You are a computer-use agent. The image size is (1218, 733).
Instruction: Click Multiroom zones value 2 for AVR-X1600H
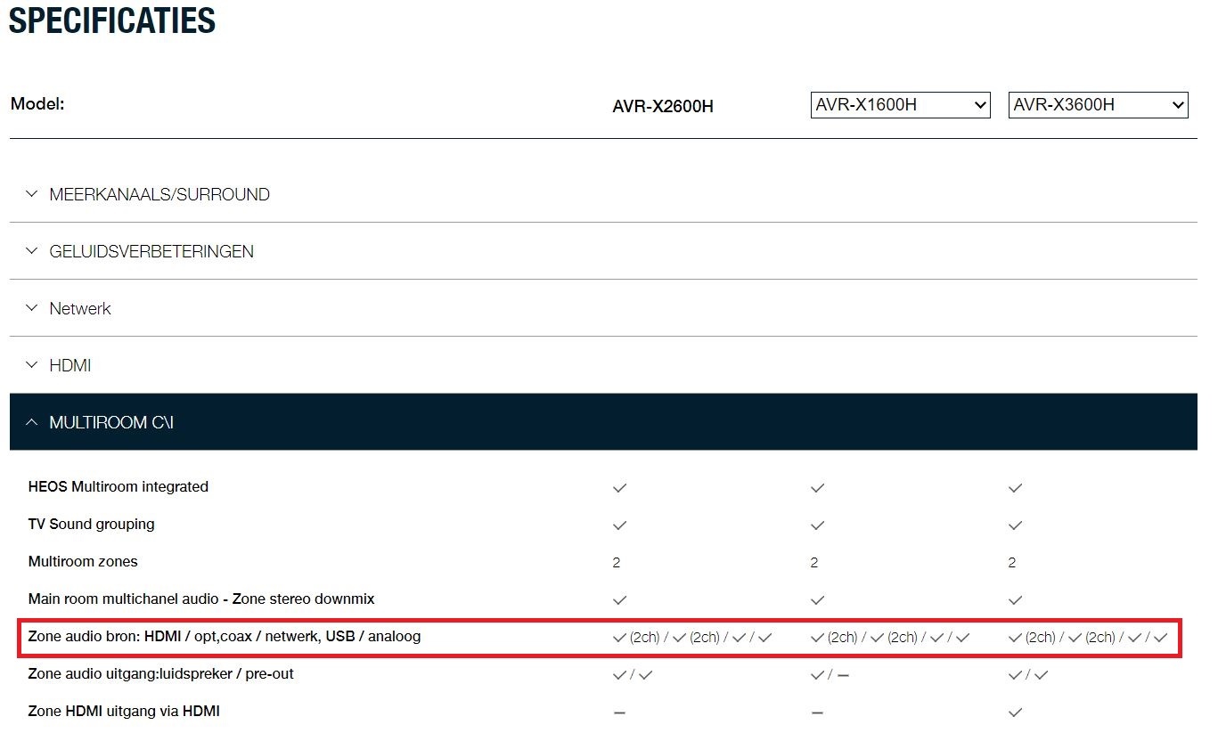(814, 563)
